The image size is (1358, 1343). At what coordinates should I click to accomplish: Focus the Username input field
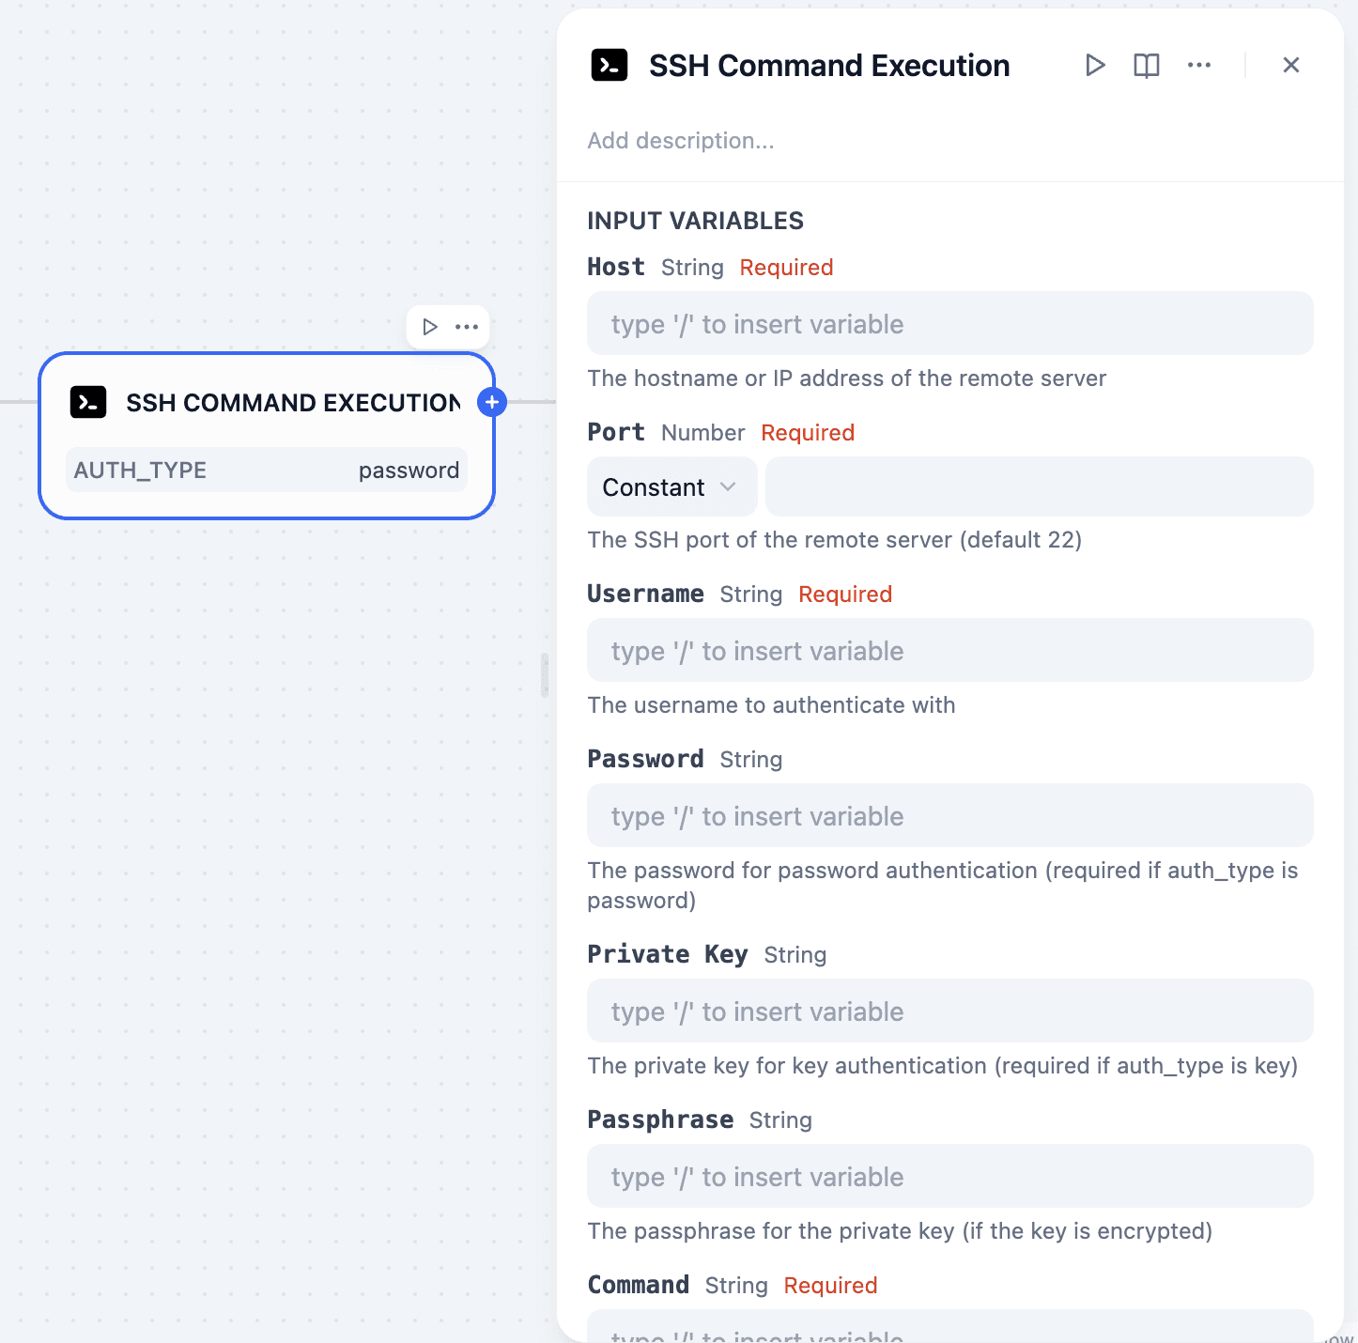(x=949, y=651)
